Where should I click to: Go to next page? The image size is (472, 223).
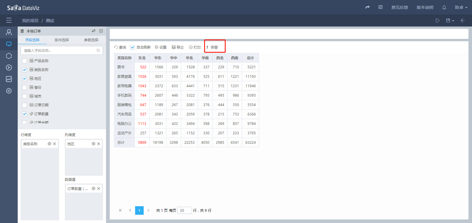(x=148, y=210)
